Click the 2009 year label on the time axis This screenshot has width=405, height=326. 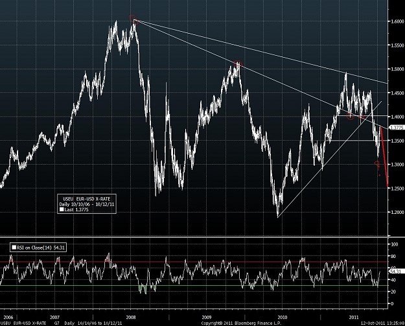(206, 317)
